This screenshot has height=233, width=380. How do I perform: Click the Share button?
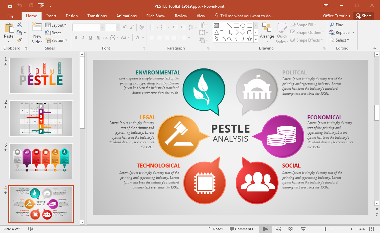click(x=364, y=16)
